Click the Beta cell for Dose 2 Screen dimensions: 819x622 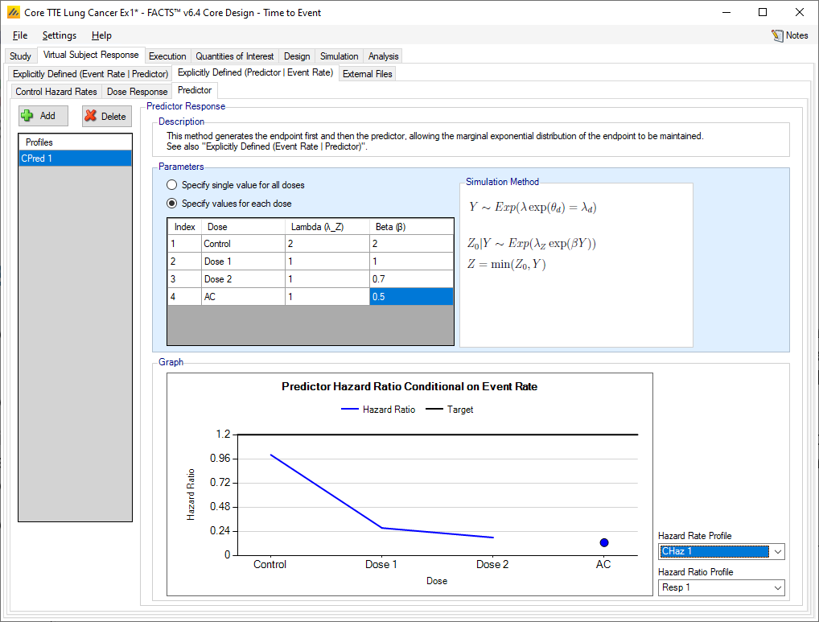[x=410, y=279]
